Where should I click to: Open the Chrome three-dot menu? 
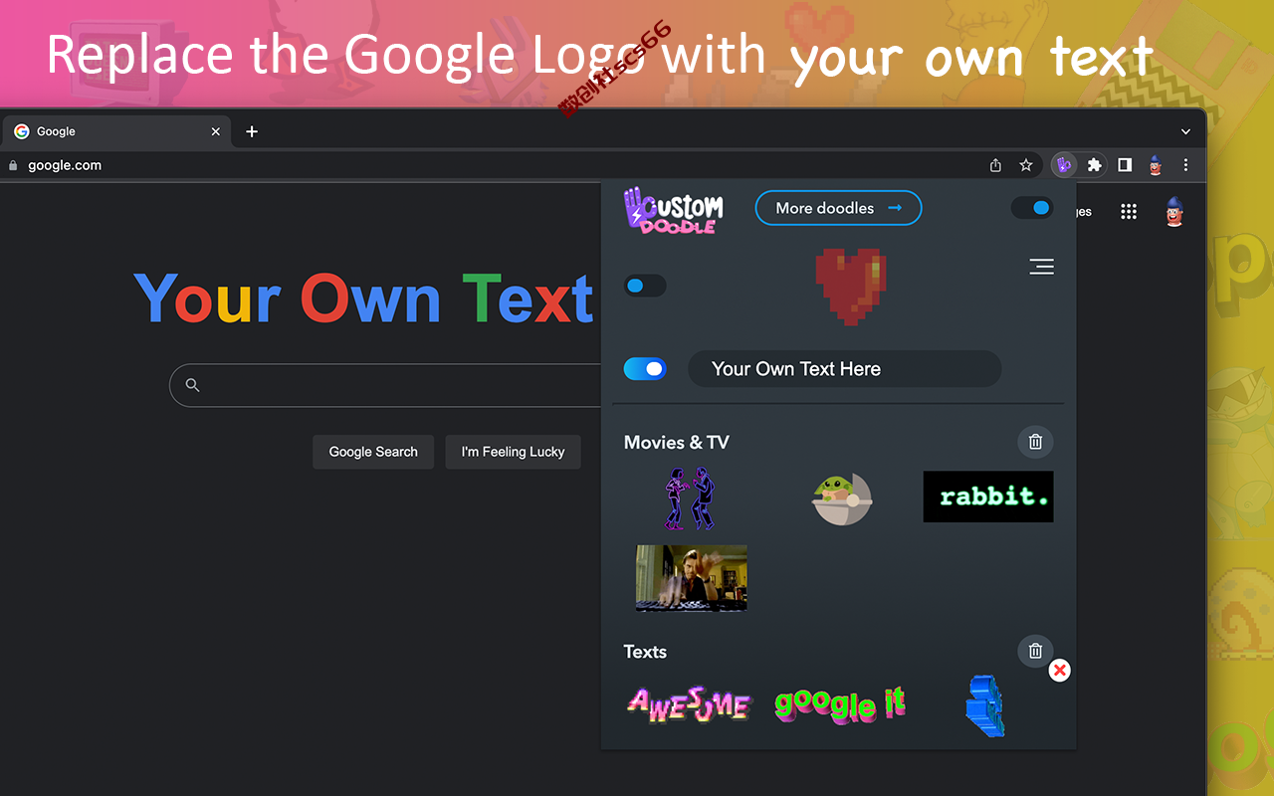(1185, 165)
